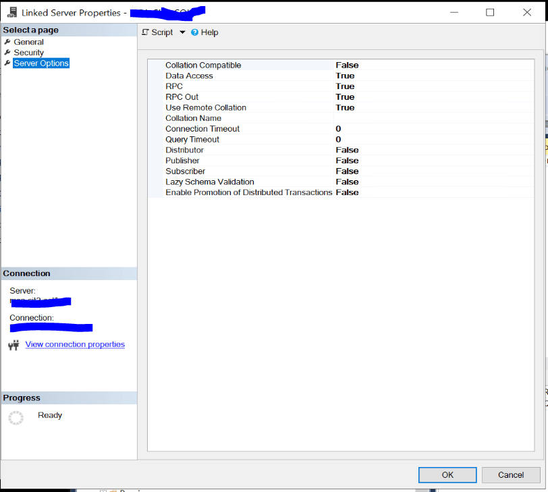
Task: Select the Security page
Action: (28, 52)
